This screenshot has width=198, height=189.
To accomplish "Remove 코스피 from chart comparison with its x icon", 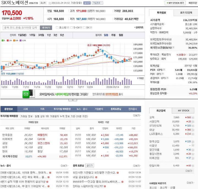I will tap(68, 27).
